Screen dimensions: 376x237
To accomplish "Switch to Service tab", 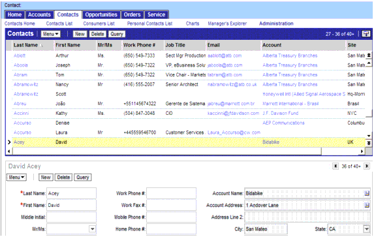I will click(156, 14).
